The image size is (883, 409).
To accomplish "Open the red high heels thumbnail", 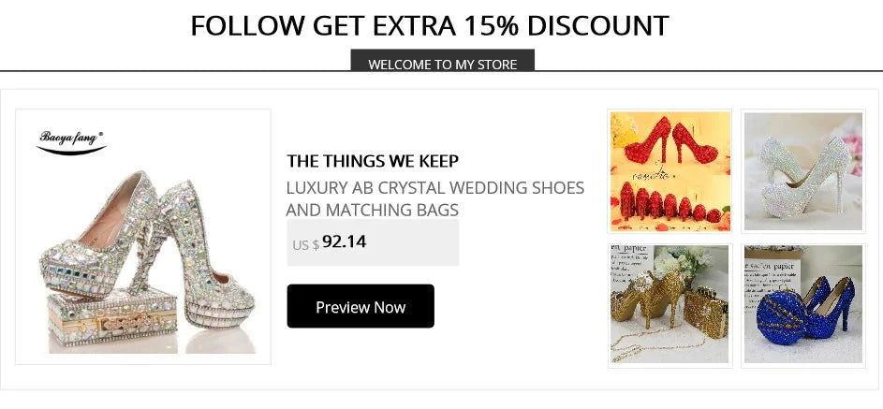I will 670,170.
